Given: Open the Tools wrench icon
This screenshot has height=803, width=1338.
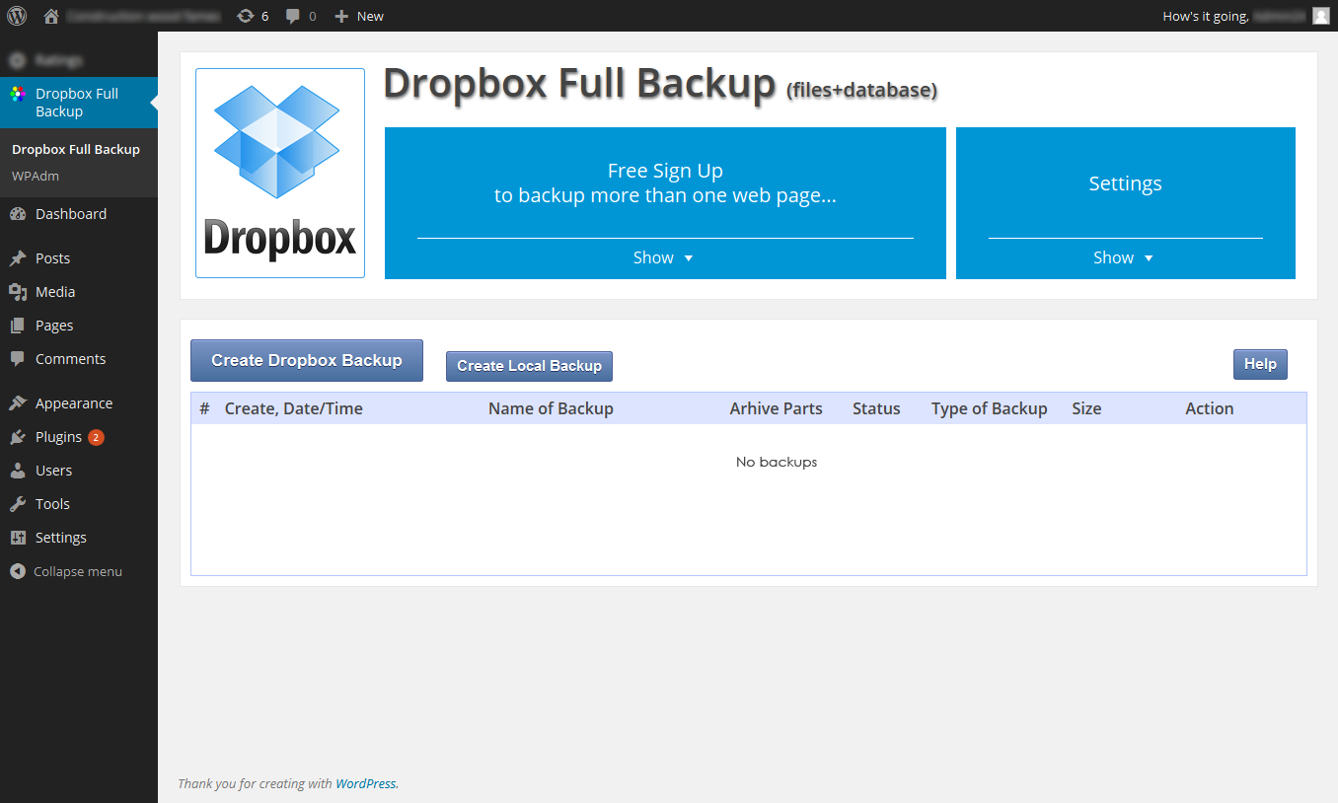Looking at the screenshot, I should [18, 504].
